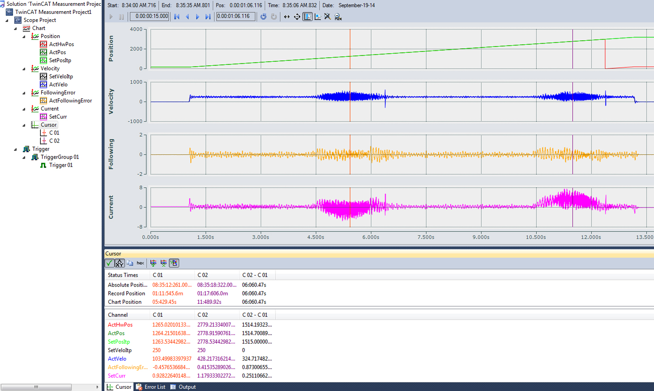Image resolution: width=654 pixels, height=391 pixels.
Task: Select the Record Position row label
Action: point(127,294)
